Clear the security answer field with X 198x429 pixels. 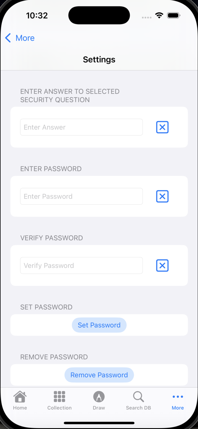(162, 127)
